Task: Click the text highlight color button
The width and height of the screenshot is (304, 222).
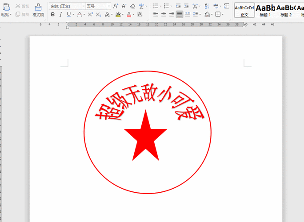Action: pyautogui.click(x=117, y=15)
